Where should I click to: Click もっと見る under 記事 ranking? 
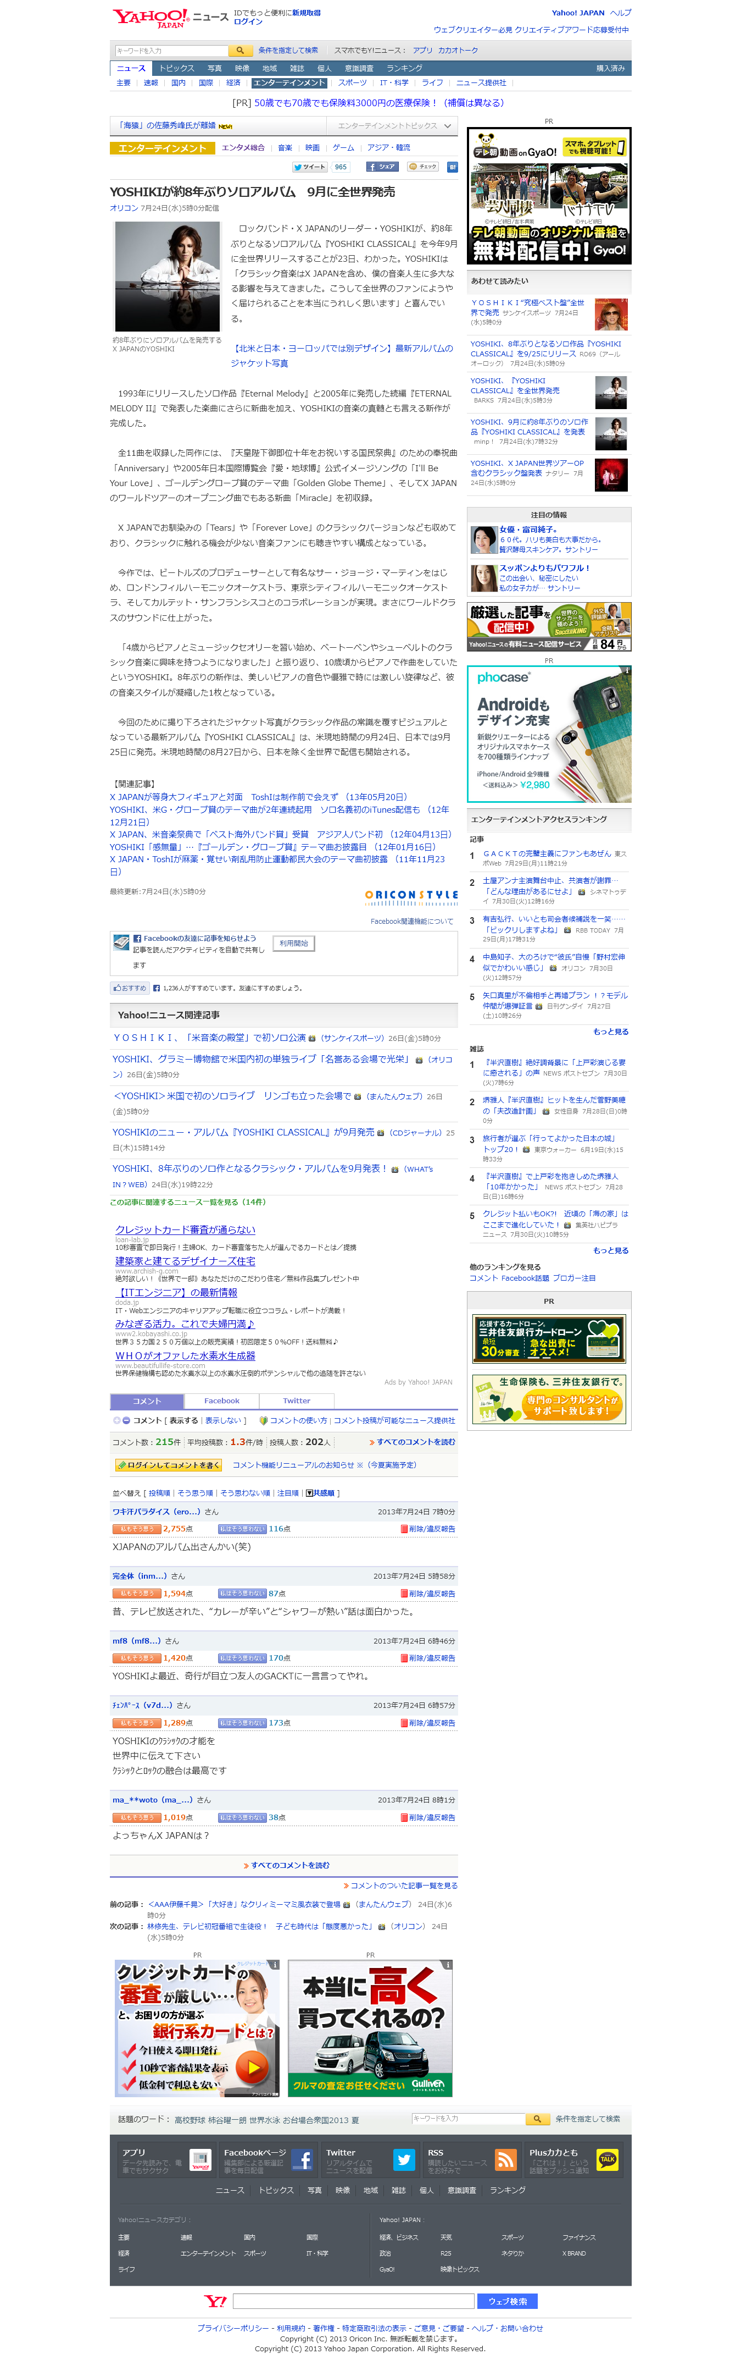[611, 1032]
